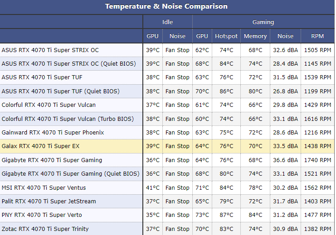Screen dimensions: 336x235
Task: Click the 36.6 dBA noise value for Gigabyte Gaming
Action: point(285,160)
